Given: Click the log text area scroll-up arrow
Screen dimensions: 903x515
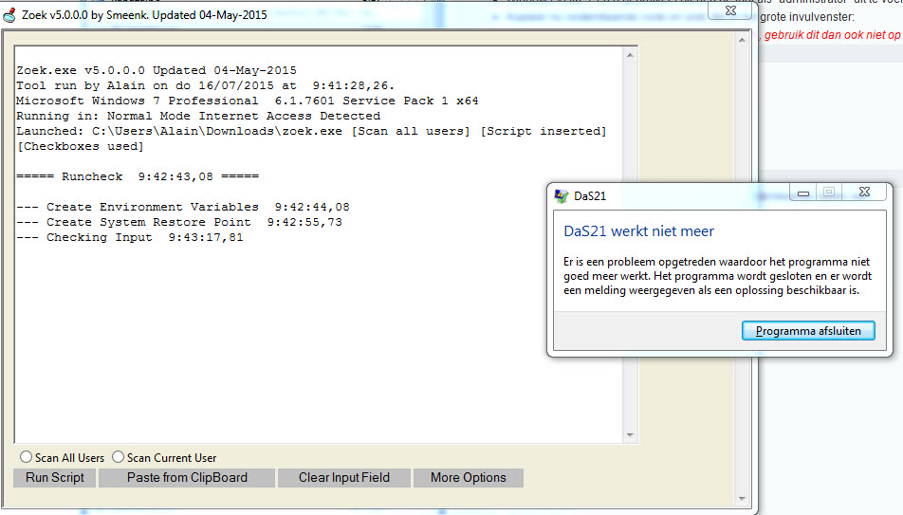Looking at the screenshot, I should pos(630,55).
